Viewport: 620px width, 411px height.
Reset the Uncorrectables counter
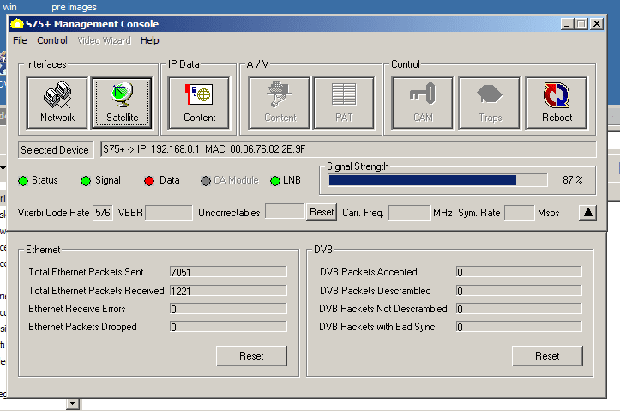(x=322, y=212)
